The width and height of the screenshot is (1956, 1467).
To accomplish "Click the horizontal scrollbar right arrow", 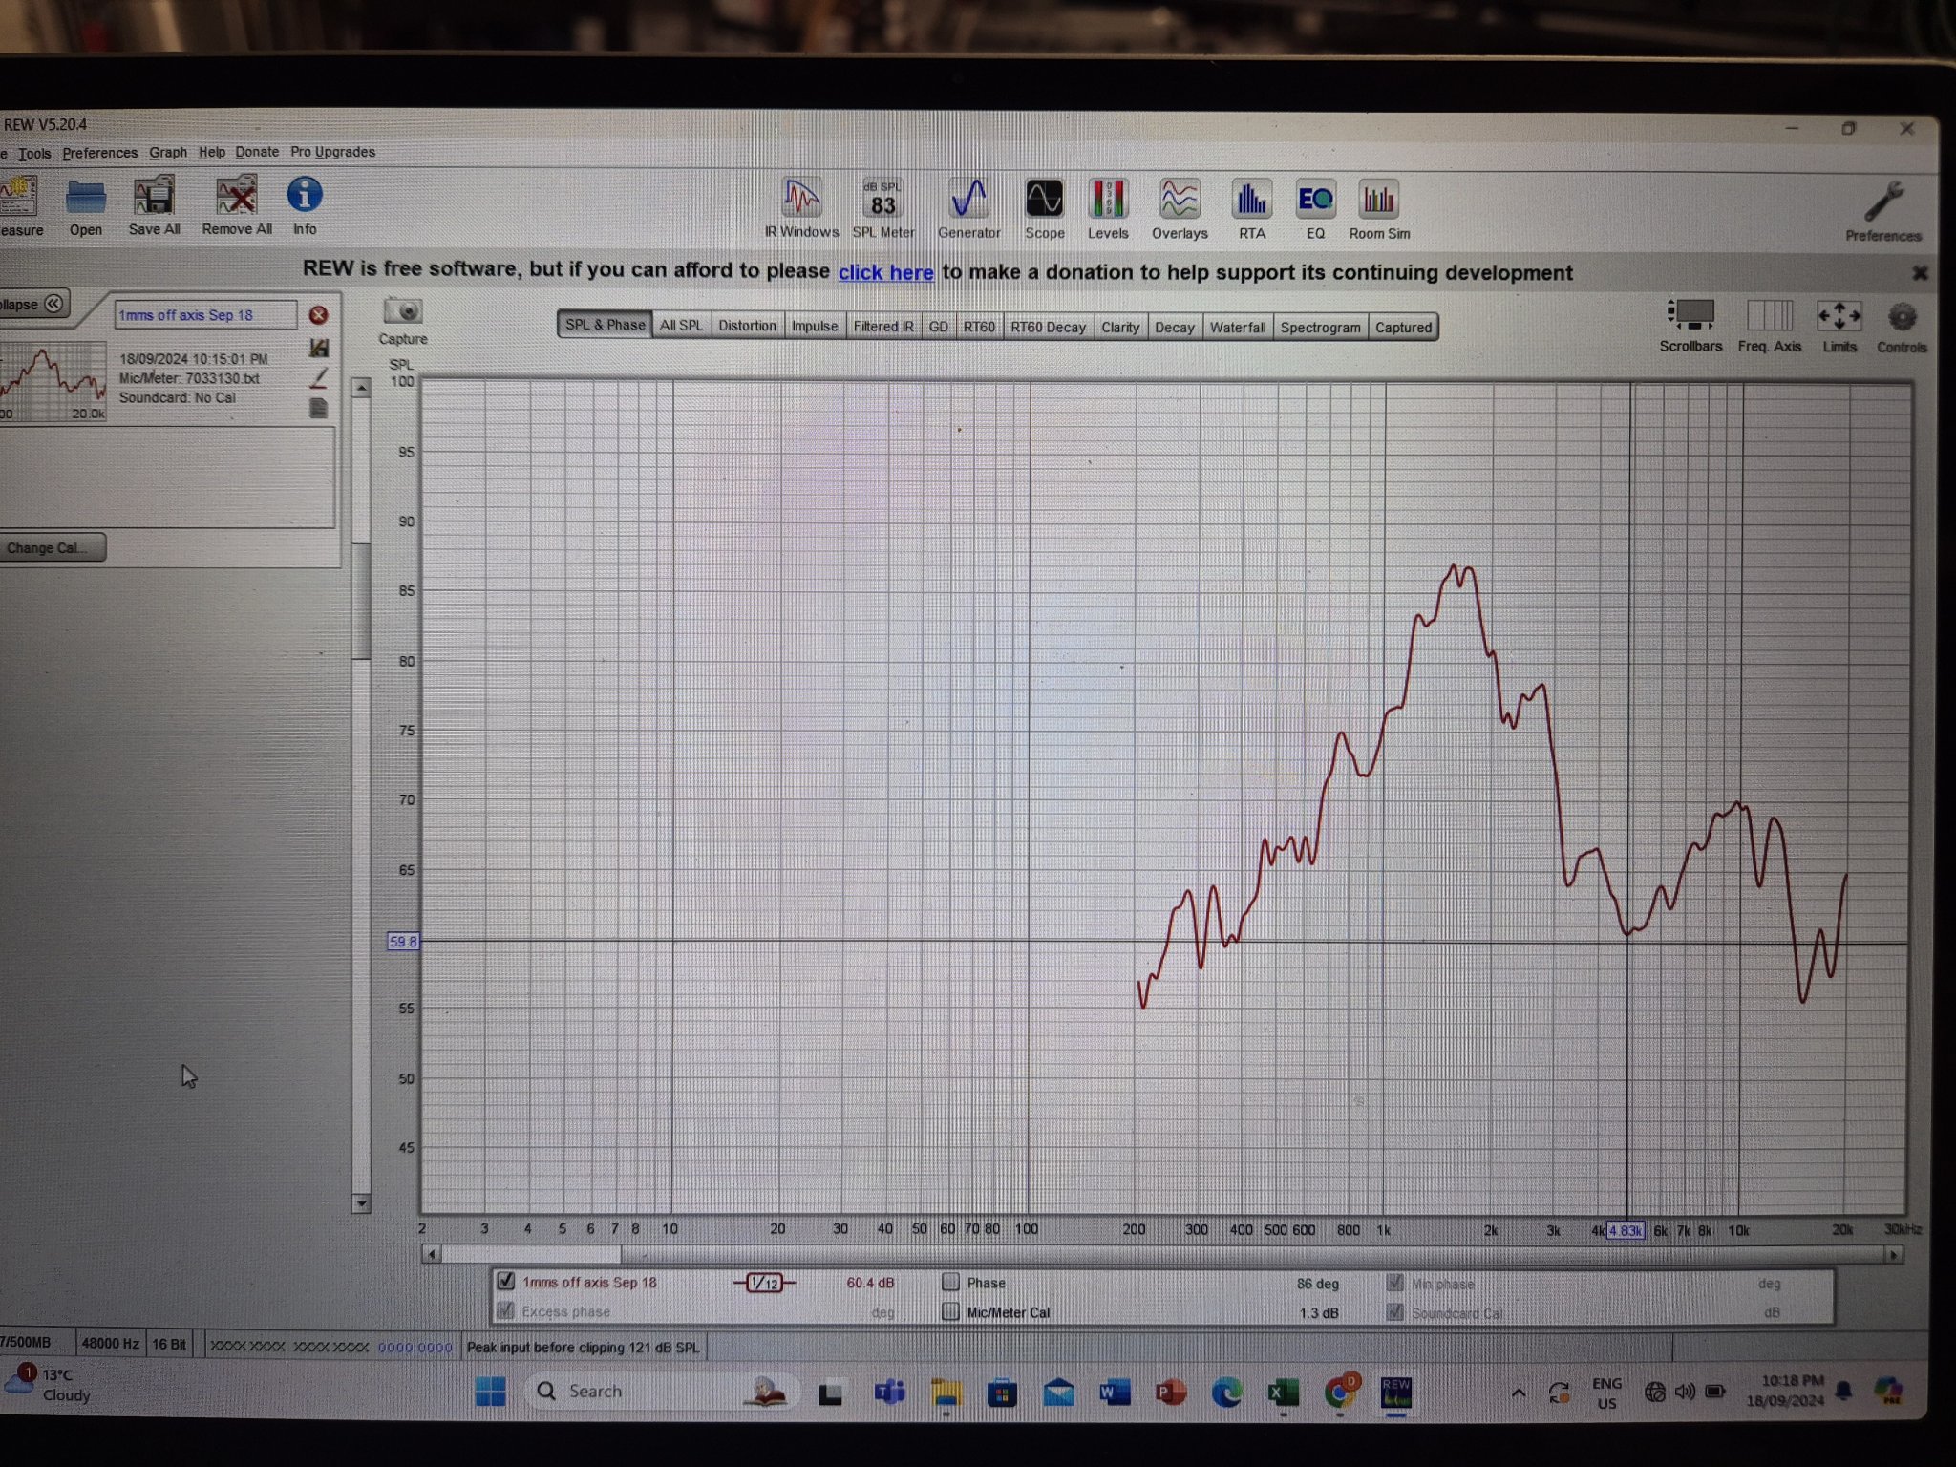I will (1893, 1255).
